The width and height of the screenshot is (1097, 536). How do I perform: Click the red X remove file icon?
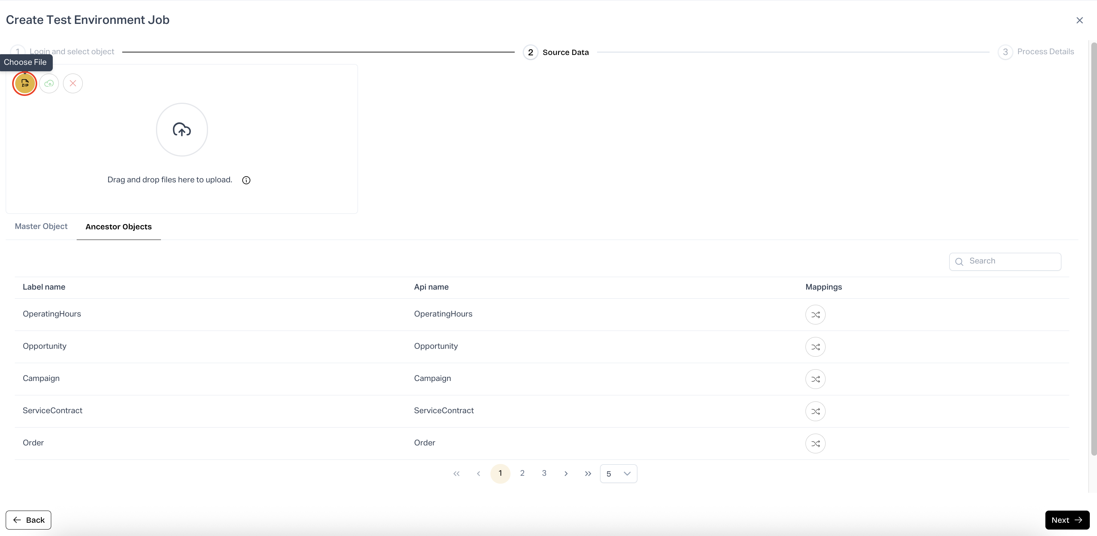(73, 83)
